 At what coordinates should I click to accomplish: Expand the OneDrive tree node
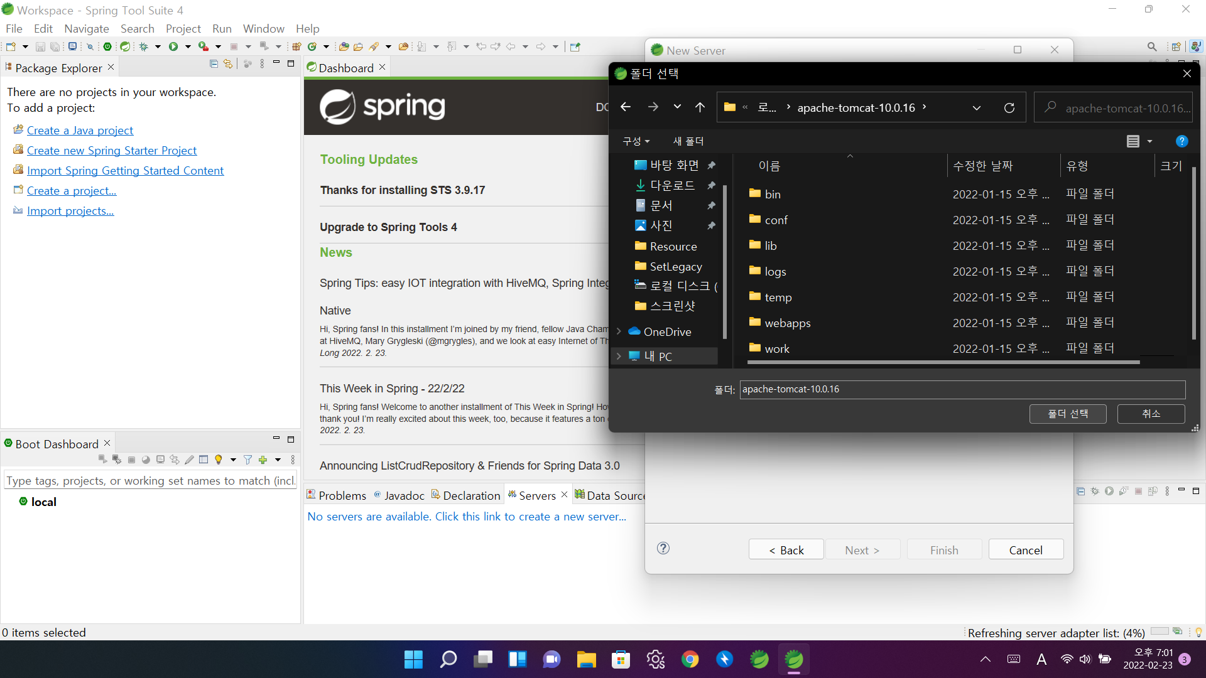coord(619,331)
